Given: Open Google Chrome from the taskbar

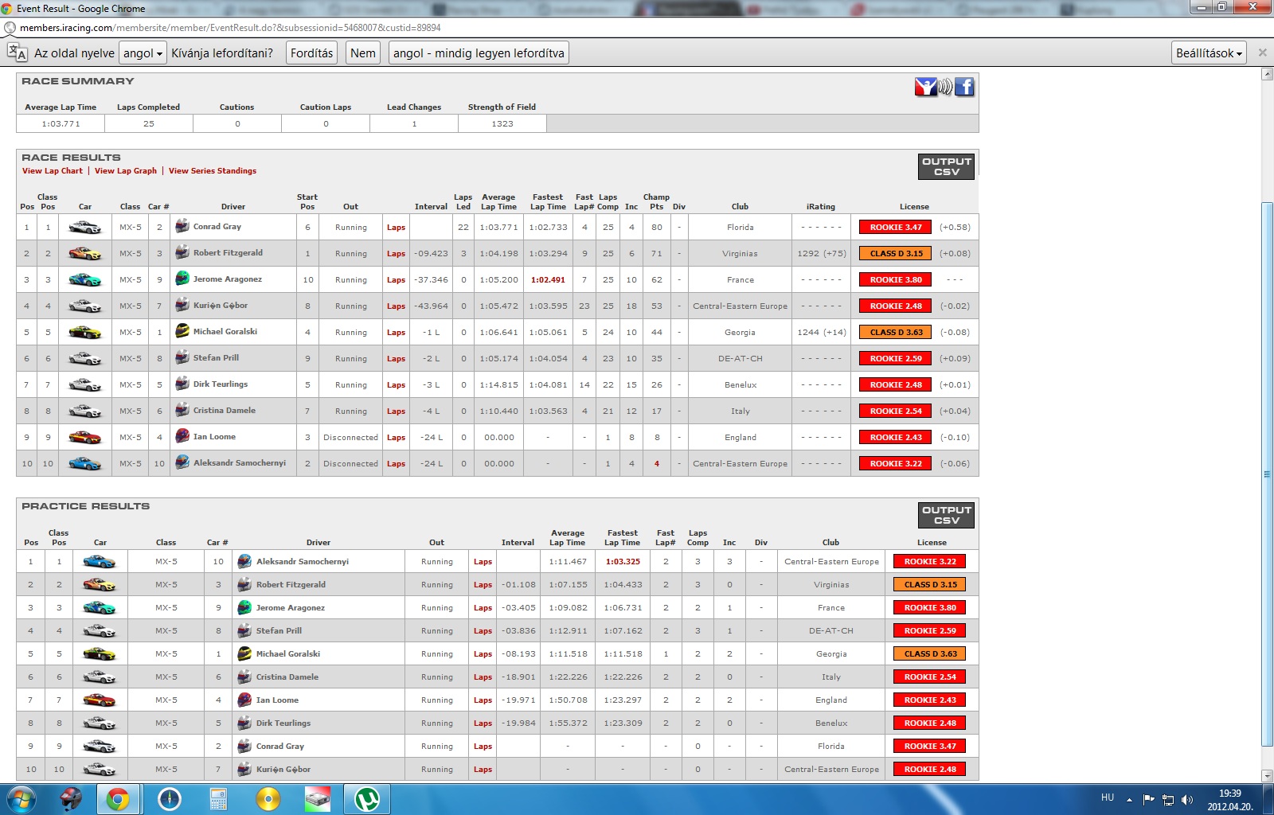Looking at the screenshot, I should (x=118, y=799).
